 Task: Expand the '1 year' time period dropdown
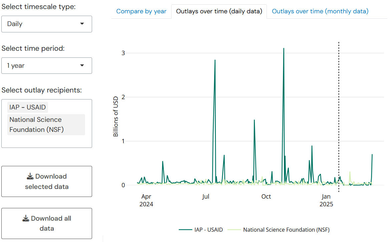pyautogui.click(x=82, y=65)
